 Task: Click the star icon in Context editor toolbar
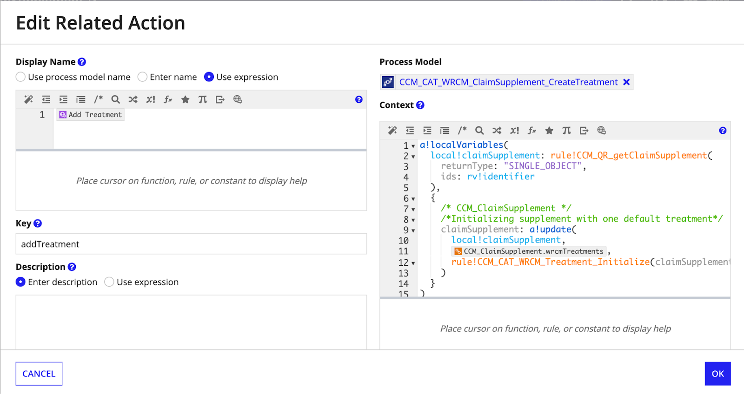click(x=549, y=131)
